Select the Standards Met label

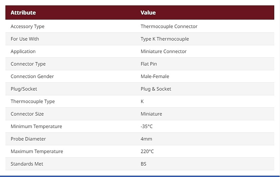(x=27, y=164)
